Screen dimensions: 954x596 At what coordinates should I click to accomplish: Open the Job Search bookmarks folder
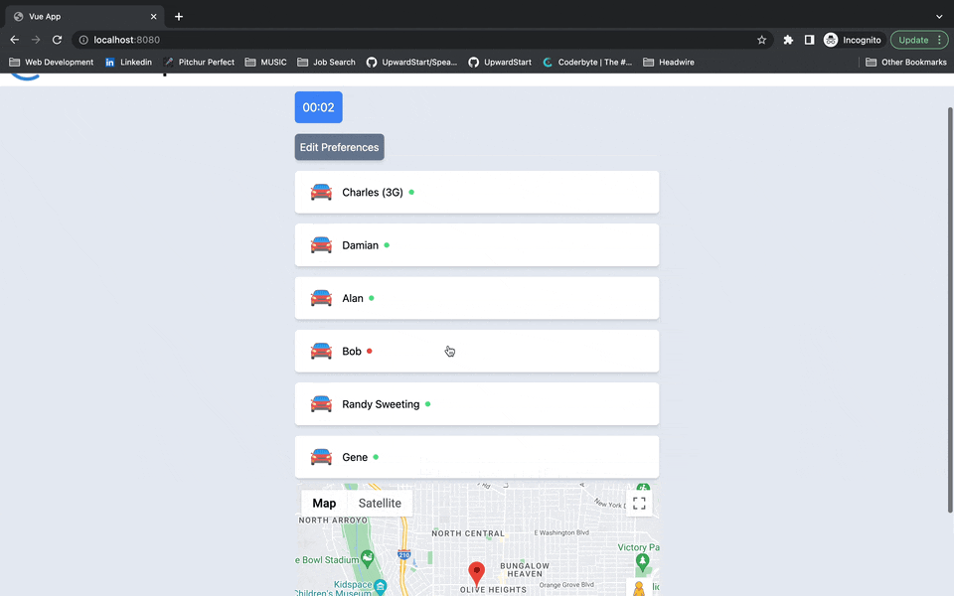coord(326,62)
